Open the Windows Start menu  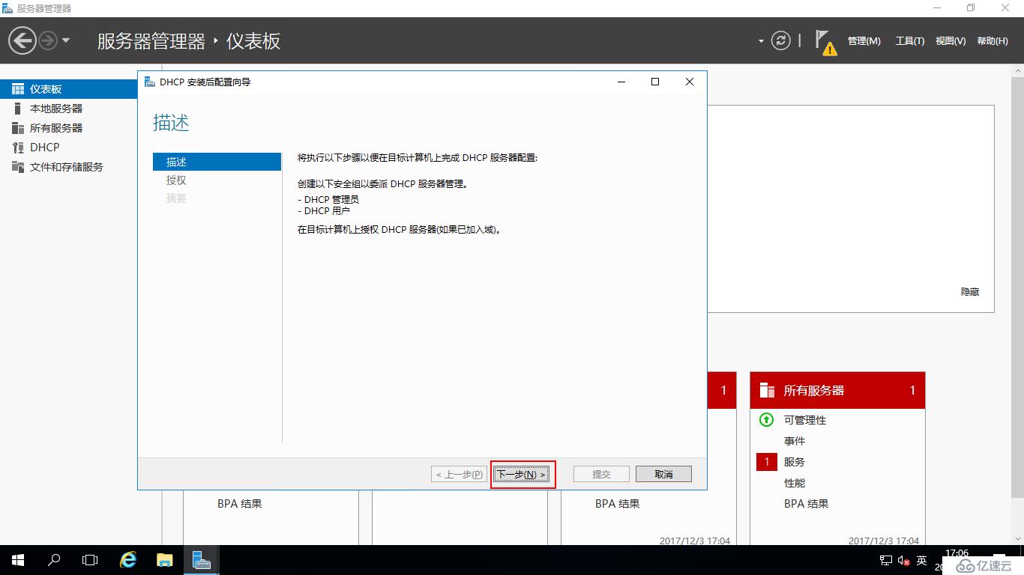[x=18, y=560]
